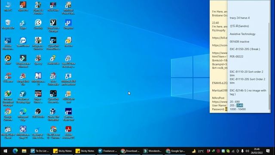
Task: Switch to the Google Spr... Chrome taskbar window
Action: [x=175, y=151]
